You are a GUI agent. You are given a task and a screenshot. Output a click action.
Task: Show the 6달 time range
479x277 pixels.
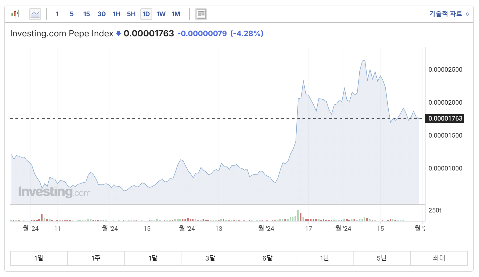pos(267,258)
